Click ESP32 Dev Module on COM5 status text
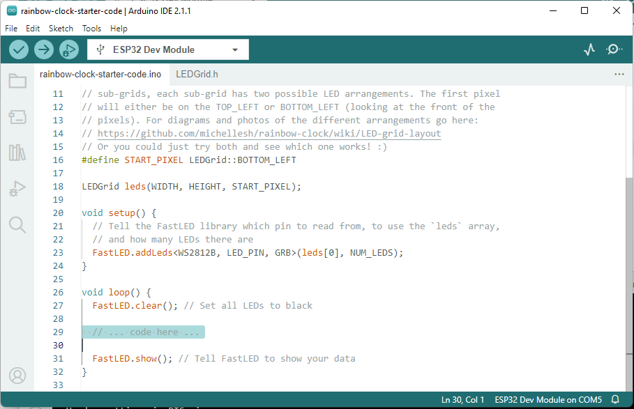Viewport: 634px width, 409px height. (548, 399)
